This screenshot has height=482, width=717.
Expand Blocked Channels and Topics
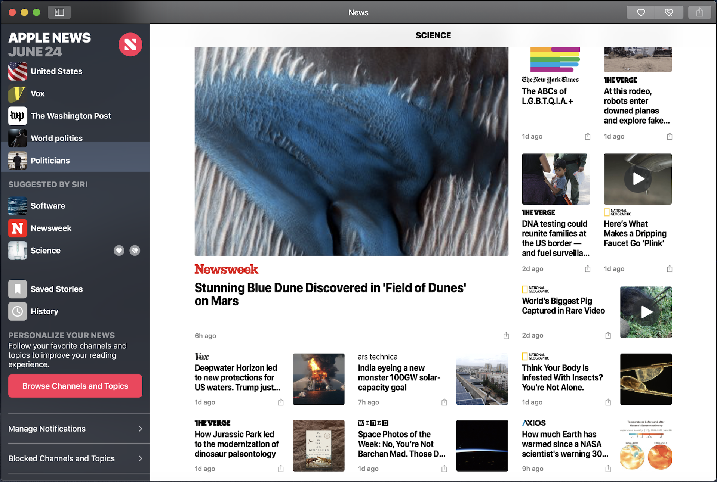pyautogui.click(x=75, y=458)
